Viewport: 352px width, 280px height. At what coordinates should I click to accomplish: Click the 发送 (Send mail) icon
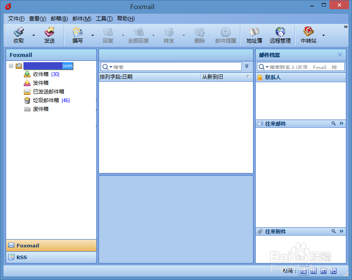click(50, 35)
